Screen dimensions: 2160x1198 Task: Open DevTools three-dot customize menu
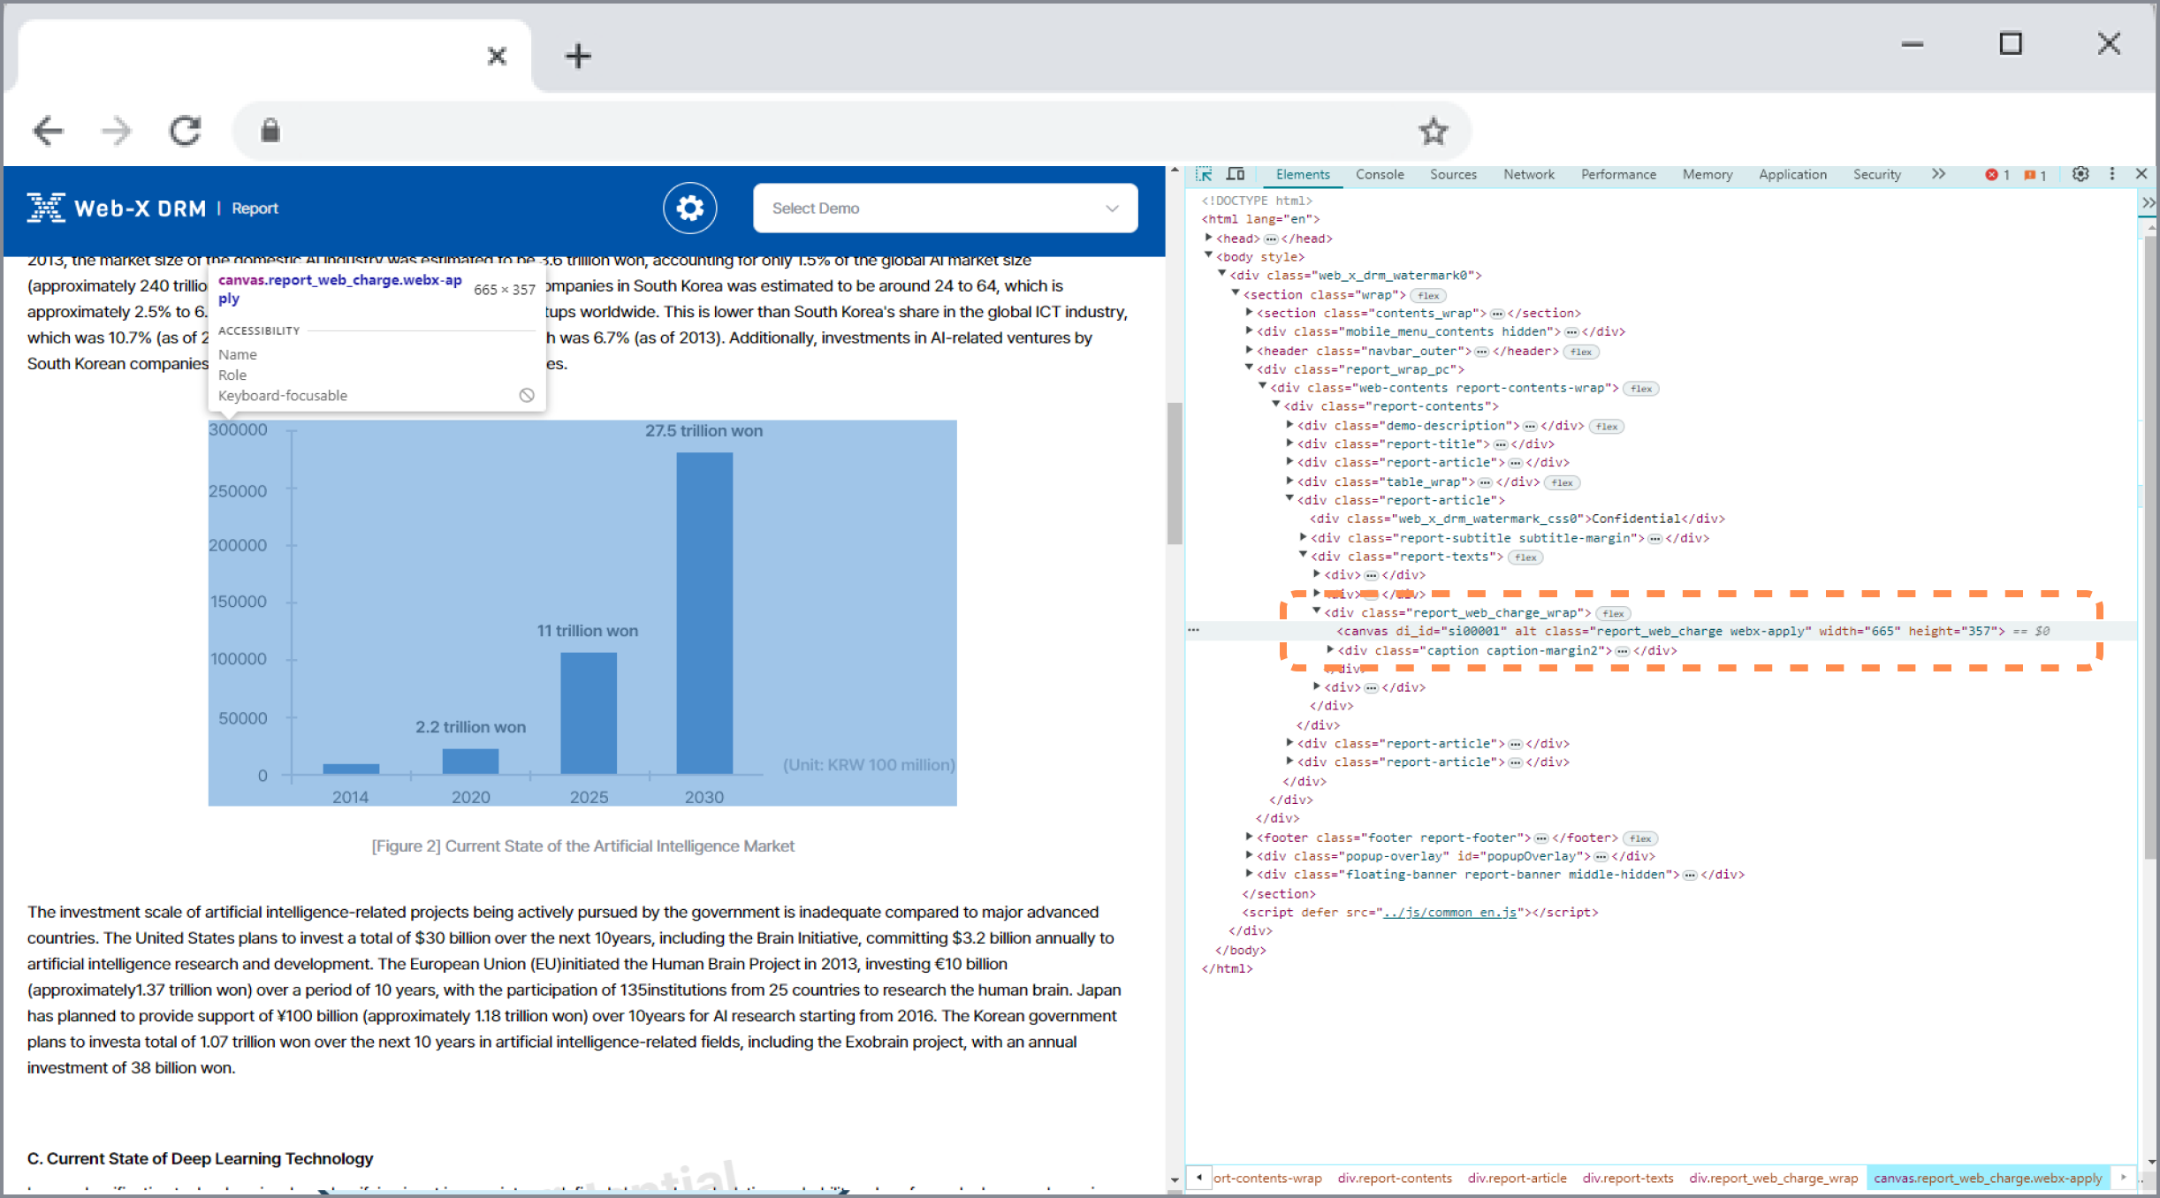(2112, 174)
